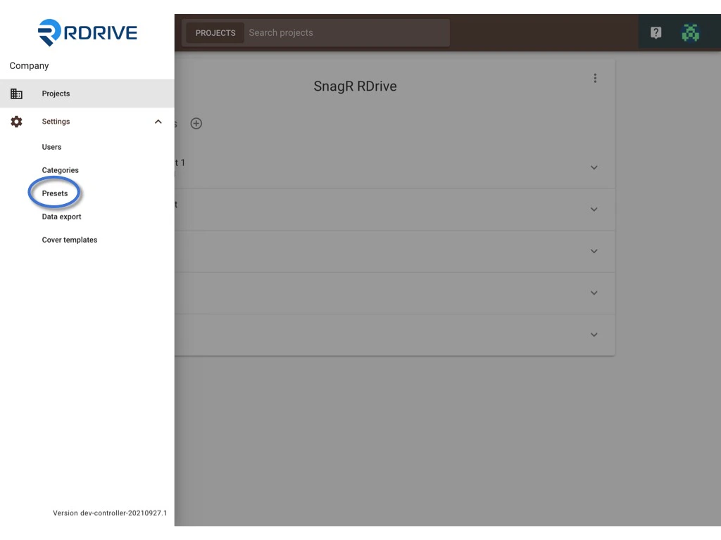Viewport: 721px width, 540px height.
Task: Open the Data export page
Action: (61, 217)
